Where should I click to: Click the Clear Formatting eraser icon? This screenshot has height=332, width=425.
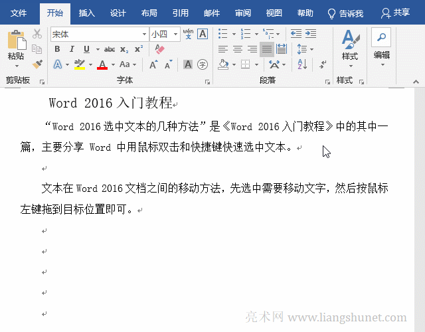pos(159,49)
